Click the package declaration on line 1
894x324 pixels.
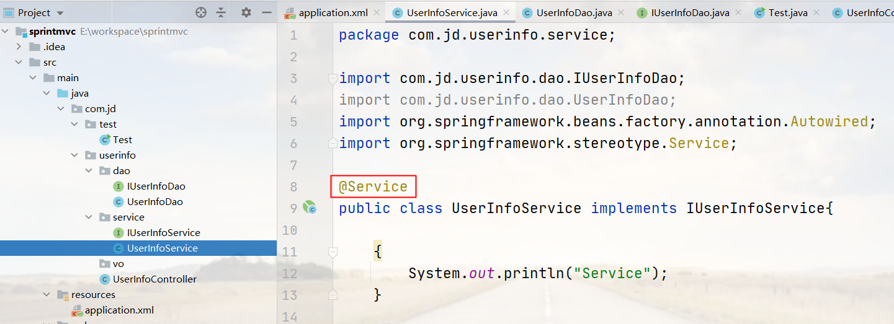tap(477, 35)
